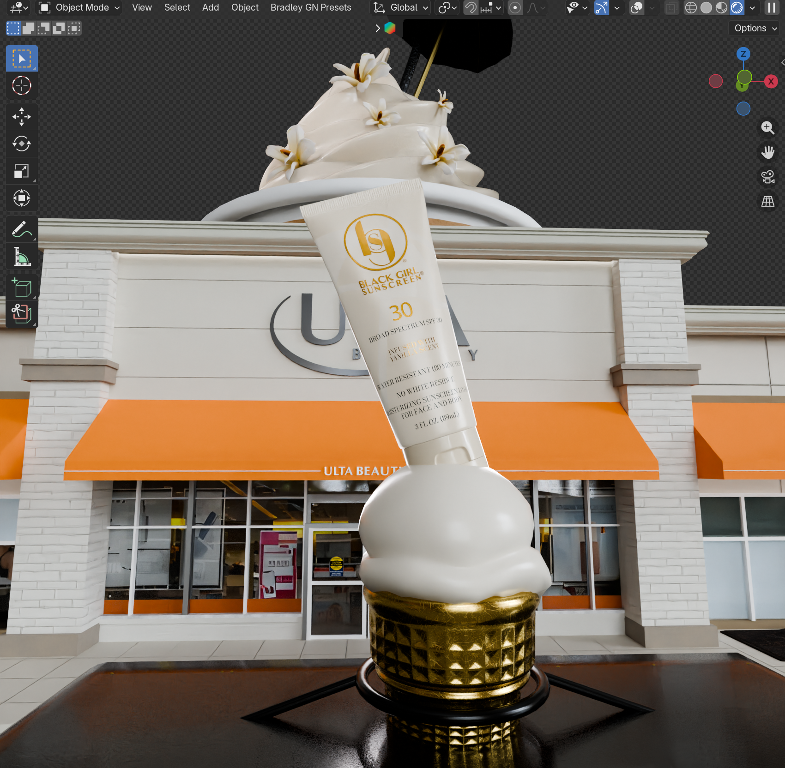Click the negative Z axis gizmo circle
The image size is (785, 768).
743,109
